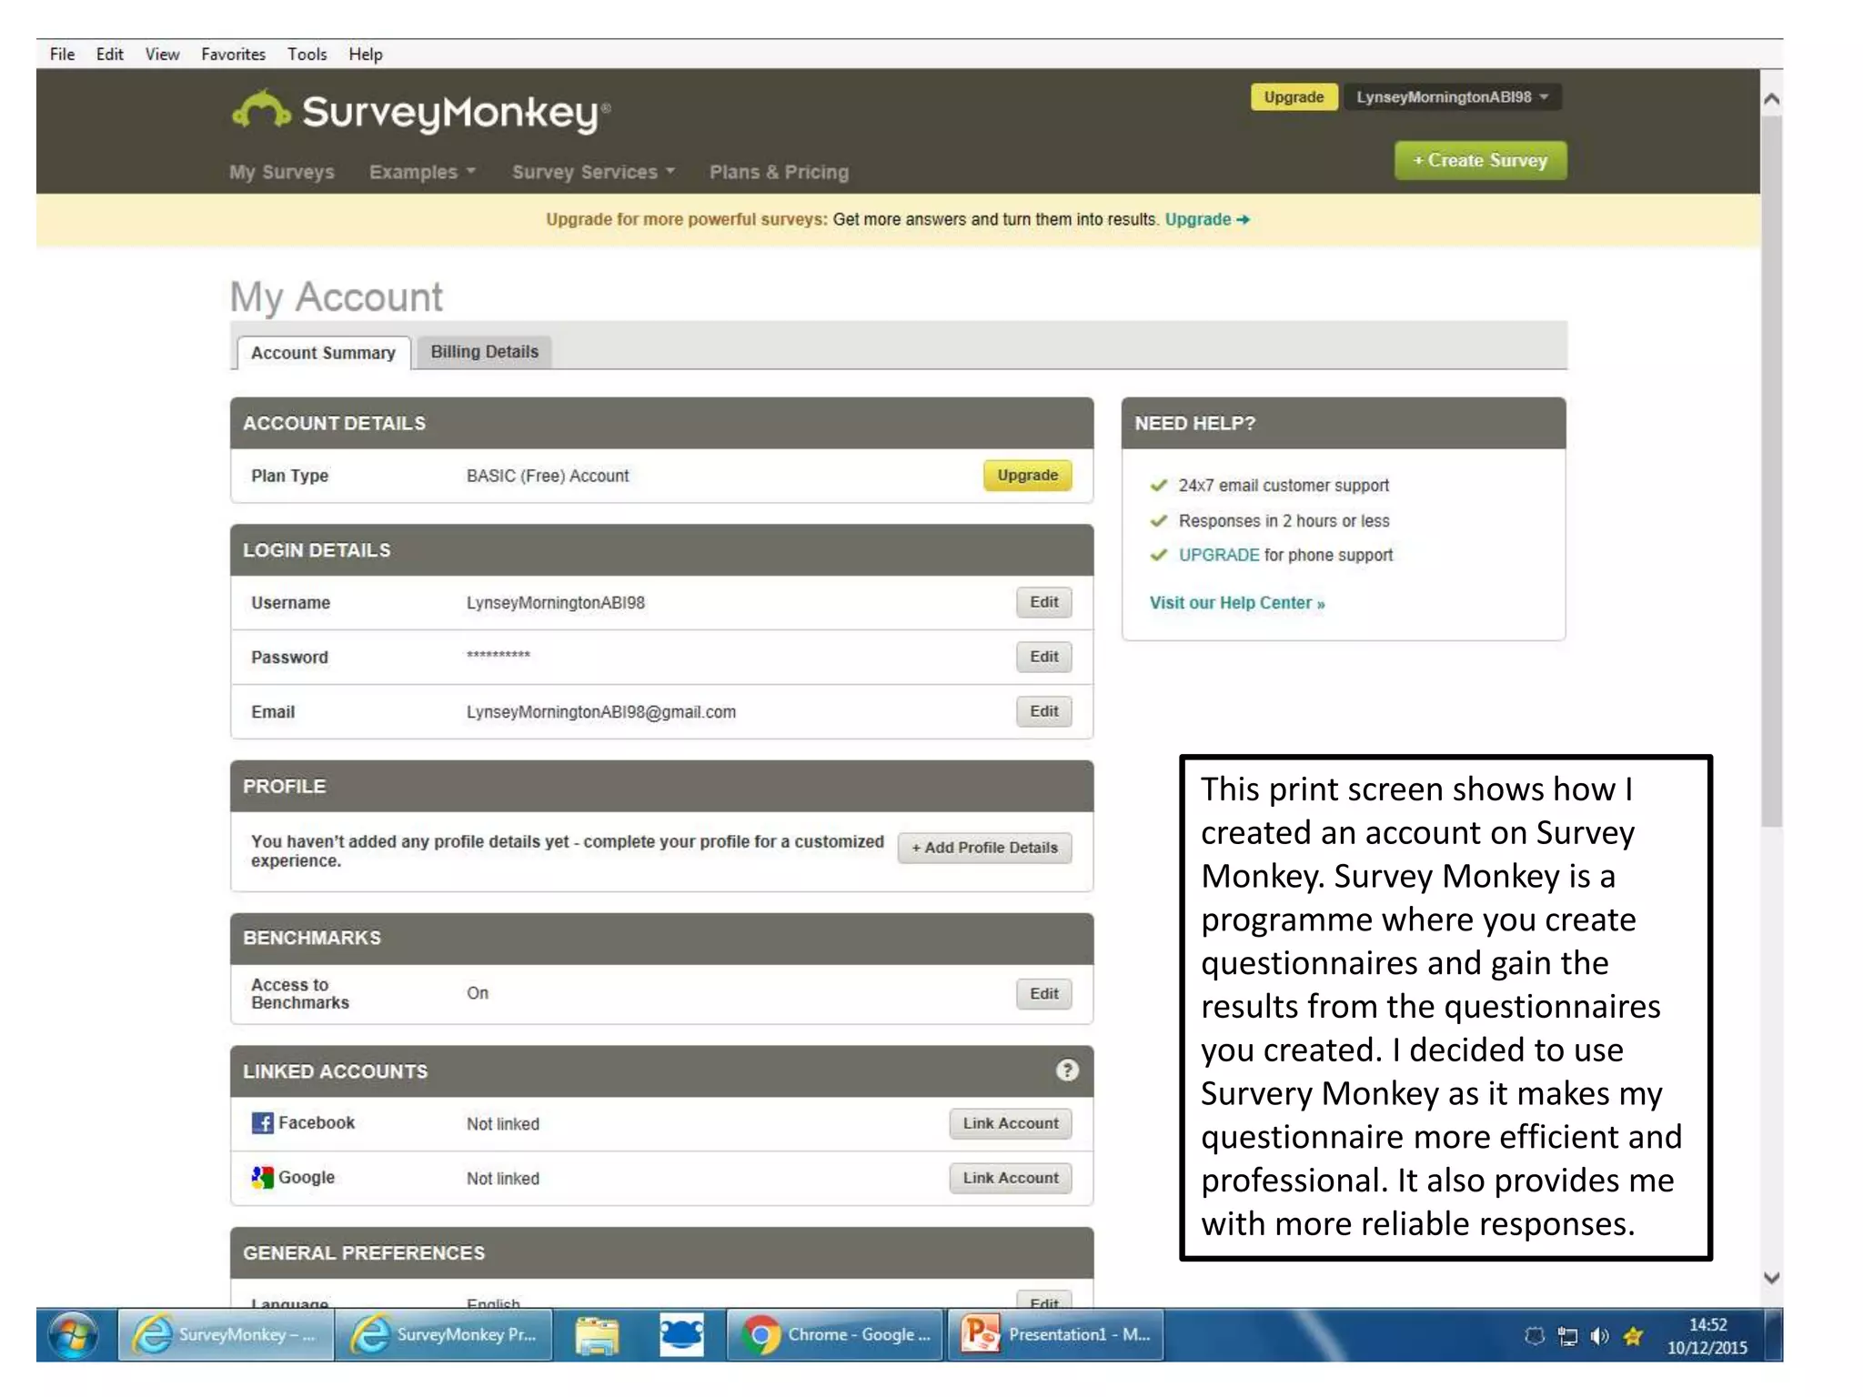Click Link Account for Facebook
Screen dimensions: 1863x1397
coord(1010,1123)
